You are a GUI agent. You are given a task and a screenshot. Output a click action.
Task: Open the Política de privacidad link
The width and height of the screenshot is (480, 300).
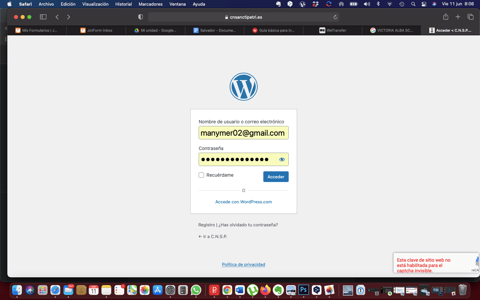coord(244,264)
